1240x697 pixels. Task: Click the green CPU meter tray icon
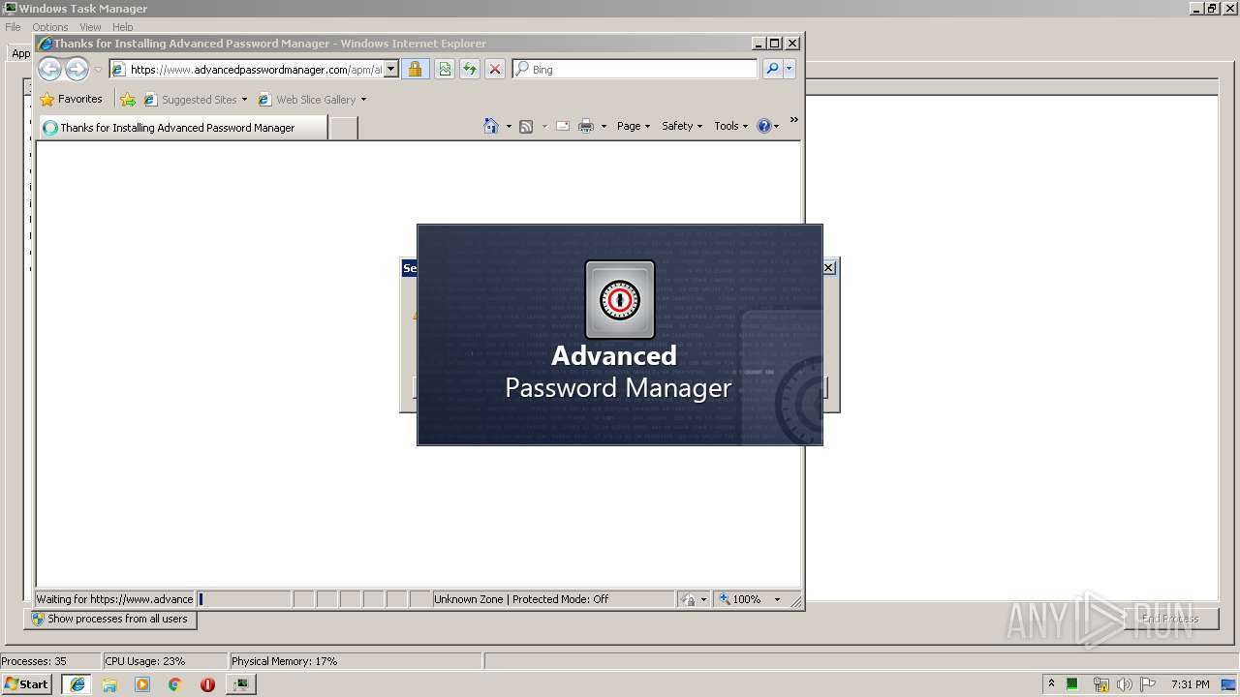(1072, 684)
